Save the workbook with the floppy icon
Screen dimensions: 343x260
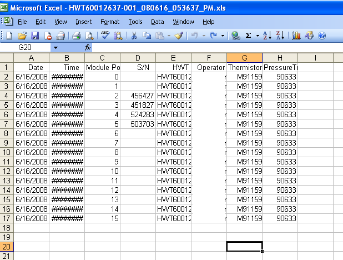tap(34, 36)
